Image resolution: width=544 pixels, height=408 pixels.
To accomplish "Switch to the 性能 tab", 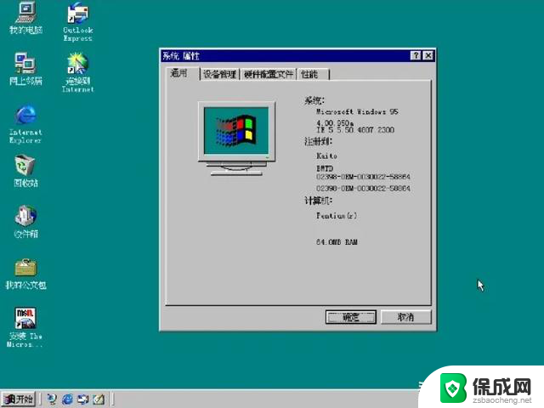I will (312, 74).
